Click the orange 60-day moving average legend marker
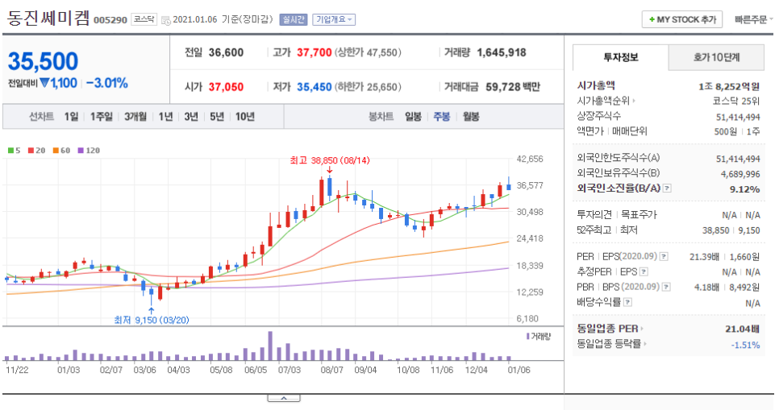Screen dimensions: 779x410 pyautogui.click(x=56, y=151)
